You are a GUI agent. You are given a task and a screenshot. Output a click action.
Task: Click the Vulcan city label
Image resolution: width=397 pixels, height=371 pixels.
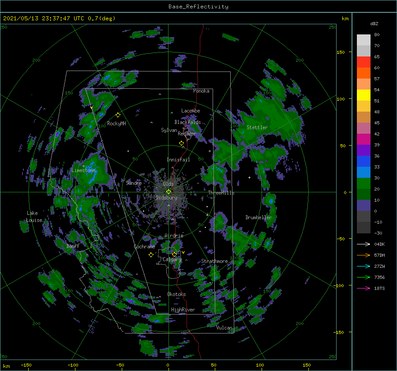[x=225, y=328]
